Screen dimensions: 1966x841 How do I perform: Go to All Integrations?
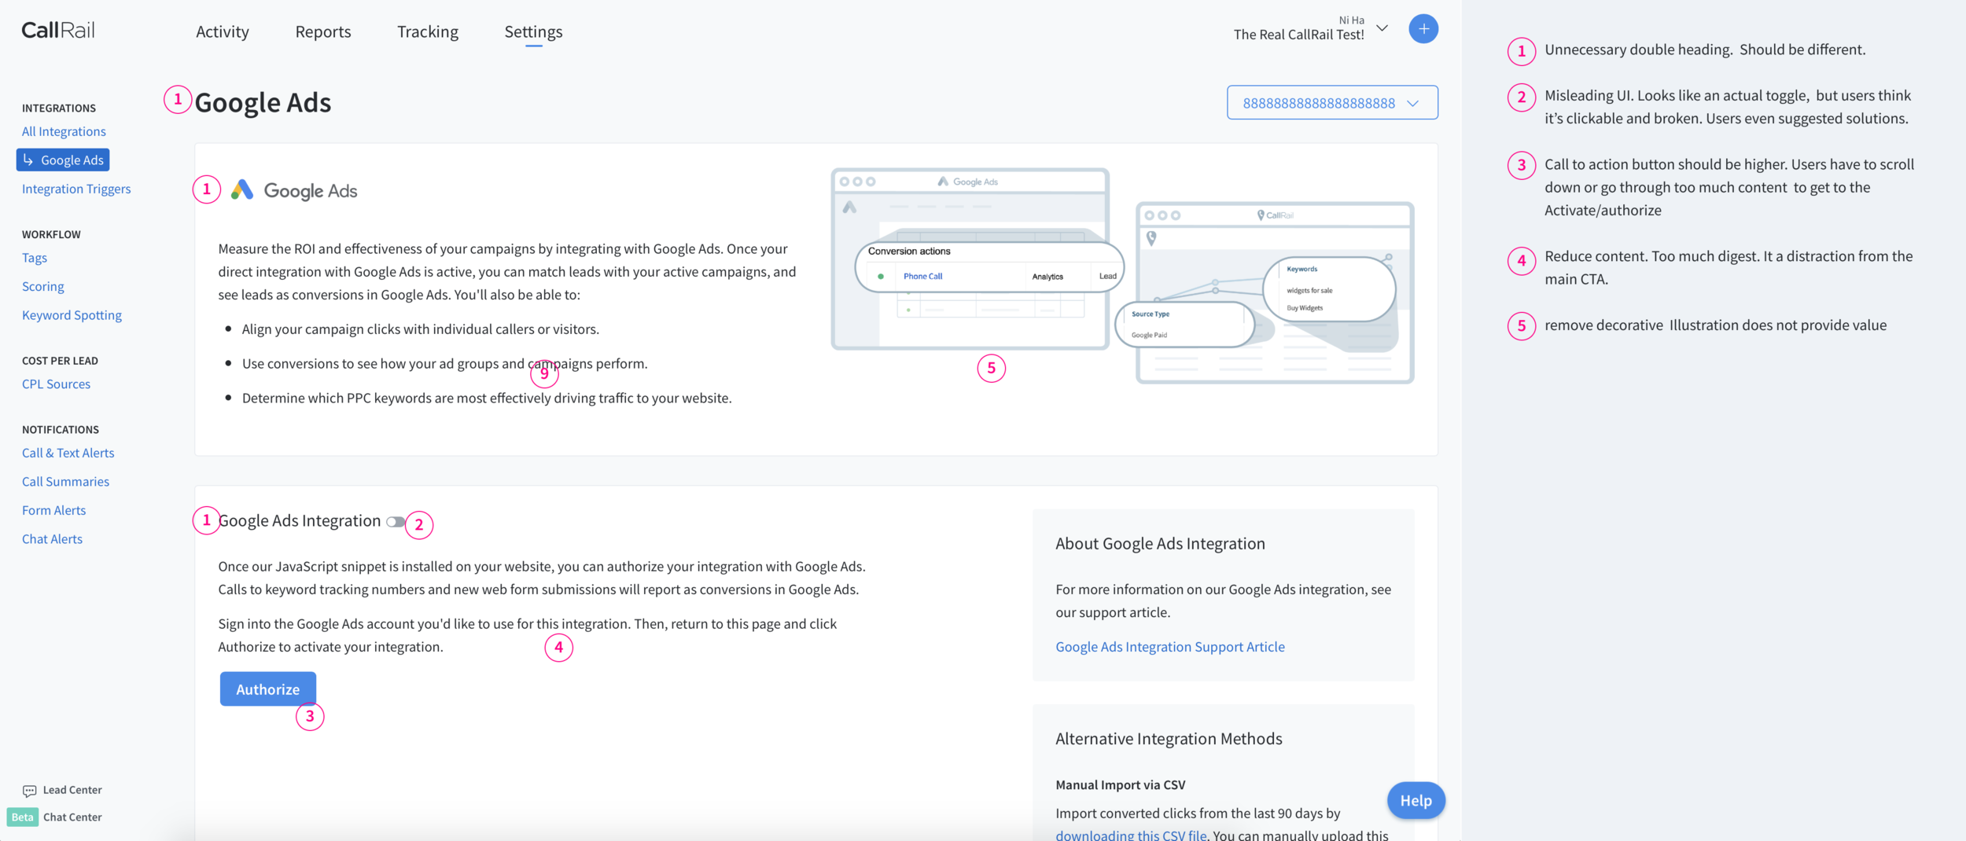pyautogui.click(x=64, y=131)
